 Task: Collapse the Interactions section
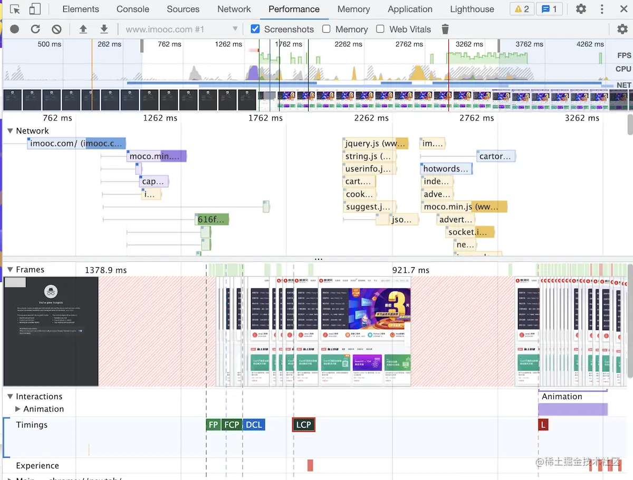(10, 396)
